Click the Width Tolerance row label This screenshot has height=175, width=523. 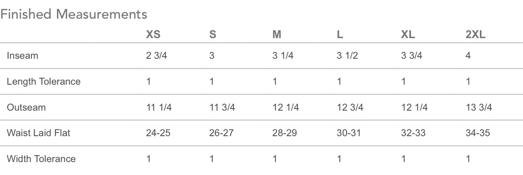point(41,159)
